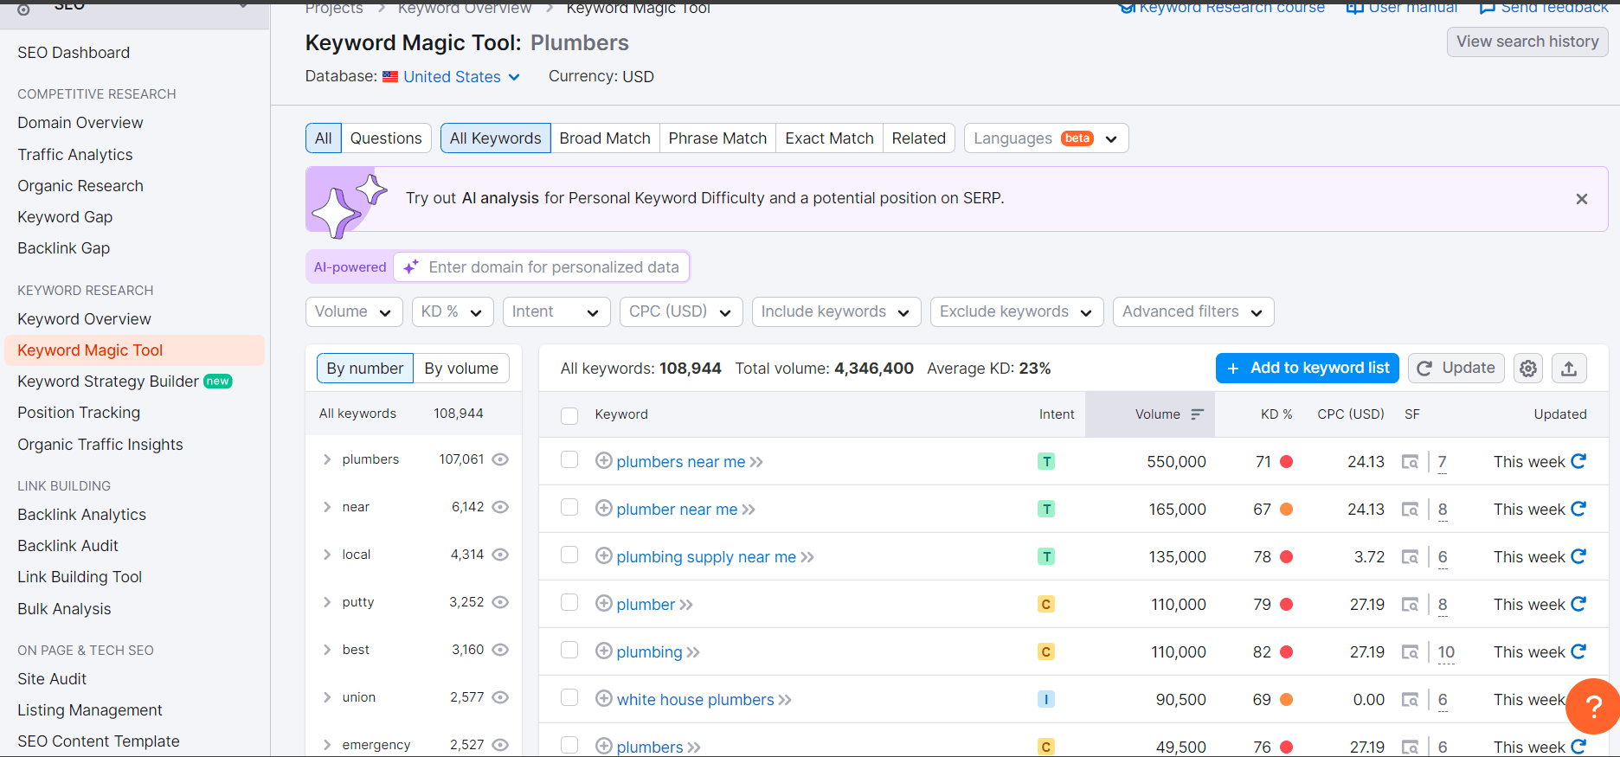Check the 'white house plumbers' row
This screenshot has width=1620, height=757.
coord(569,697)
